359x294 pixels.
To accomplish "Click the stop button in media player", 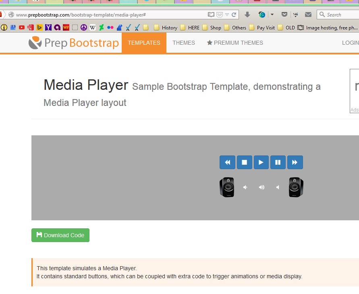I will point(244,162).
